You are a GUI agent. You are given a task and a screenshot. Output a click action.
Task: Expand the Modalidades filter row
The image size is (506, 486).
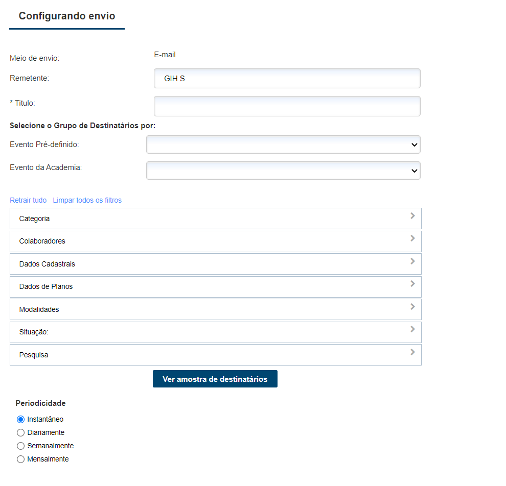tap(215, 309)
